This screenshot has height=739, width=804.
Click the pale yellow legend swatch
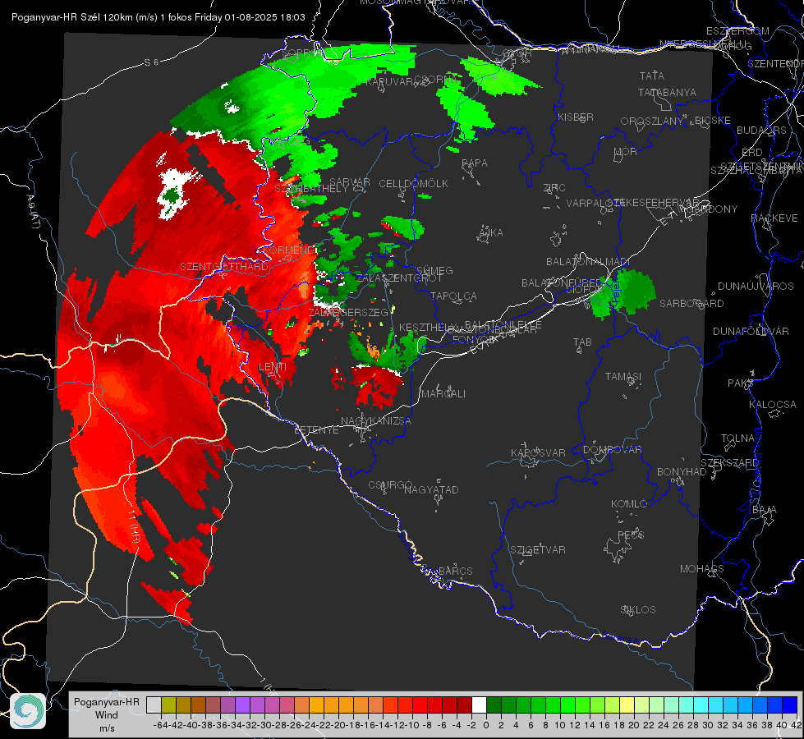coord(627,705)
